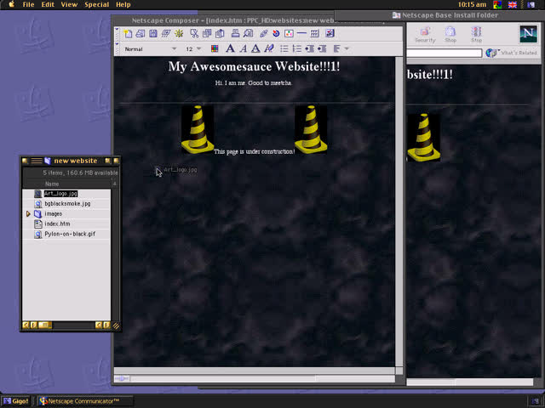Open the Special menu

pyautogui.click(x=96, y=4)
